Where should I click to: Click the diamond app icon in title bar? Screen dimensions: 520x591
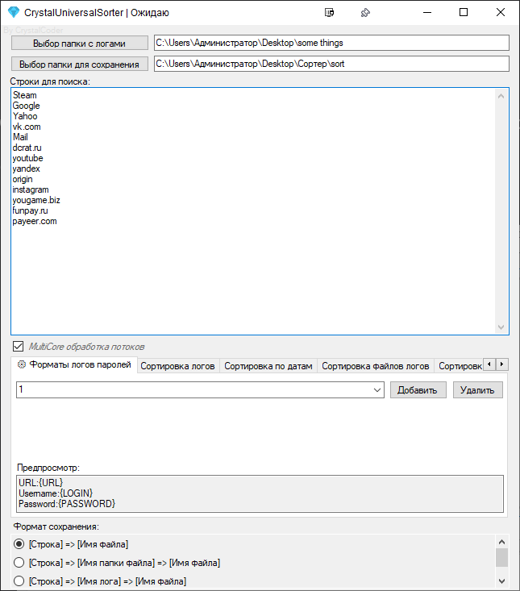tap(12, 13)
